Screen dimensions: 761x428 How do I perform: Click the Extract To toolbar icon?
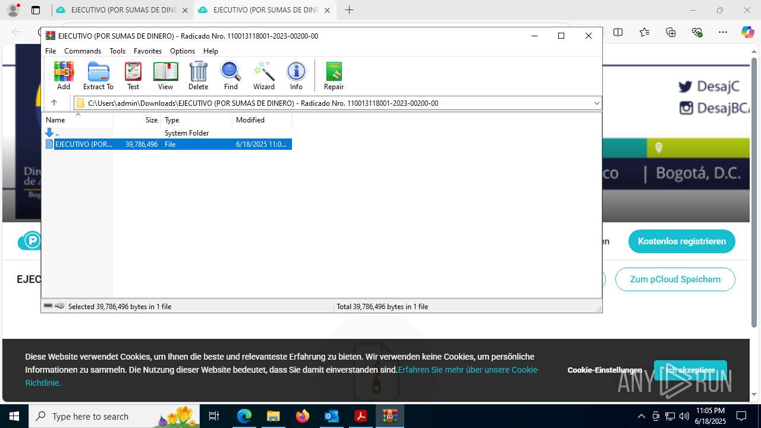pyautogui.click(x=98, y=75)
